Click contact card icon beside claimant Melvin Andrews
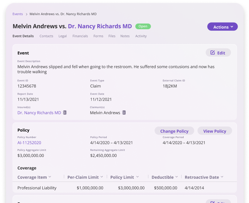The height and width of the screenshot is (203, 249). [x=124, y=113]
